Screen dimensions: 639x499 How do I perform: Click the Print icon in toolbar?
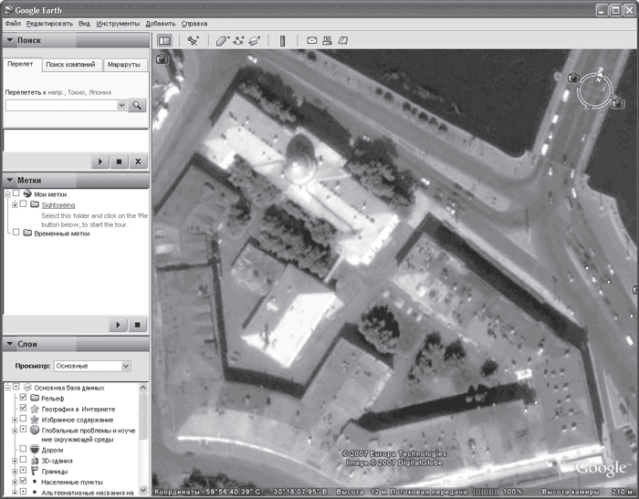(327, 40)
